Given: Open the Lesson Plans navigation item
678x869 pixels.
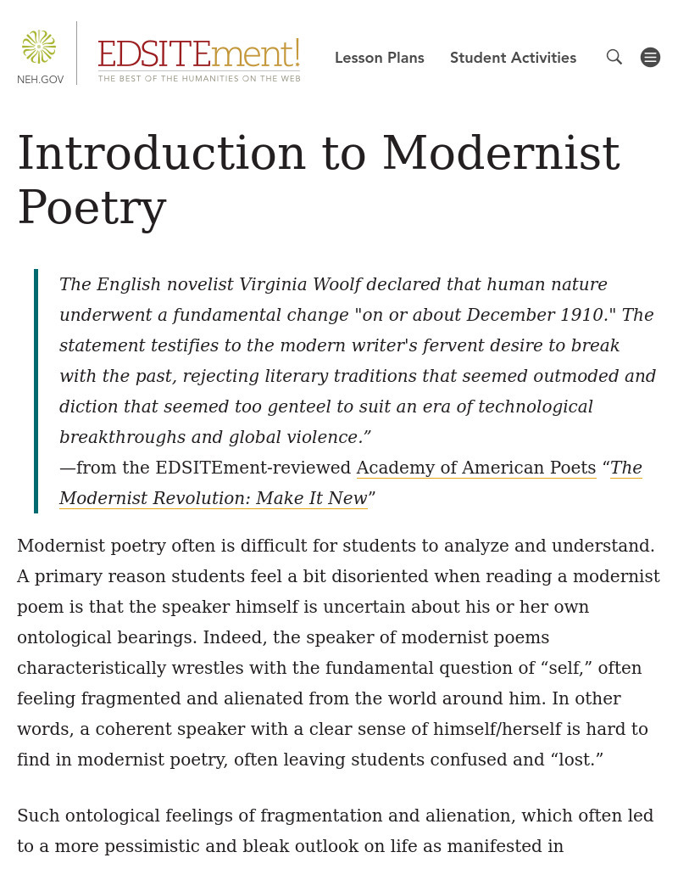Looking at the screenshot, I should coord(379,58).
